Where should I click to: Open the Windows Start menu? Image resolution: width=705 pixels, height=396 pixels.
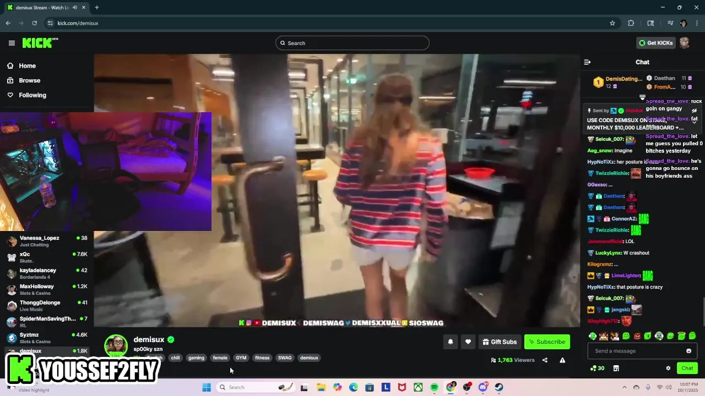(x=207, y=387)
